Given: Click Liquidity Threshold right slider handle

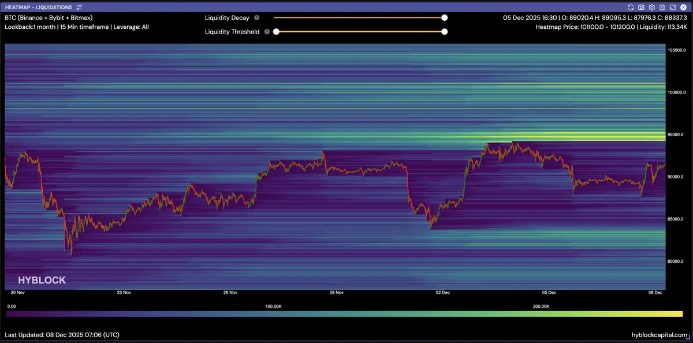Looking at the screenshot, I should coord(444,32).
